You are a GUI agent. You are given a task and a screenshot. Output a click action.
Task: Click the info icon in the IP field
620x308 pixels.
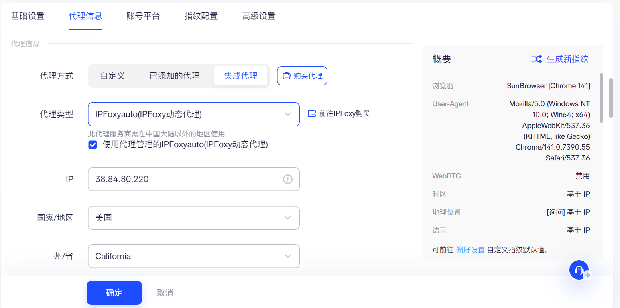coord(288,179)
